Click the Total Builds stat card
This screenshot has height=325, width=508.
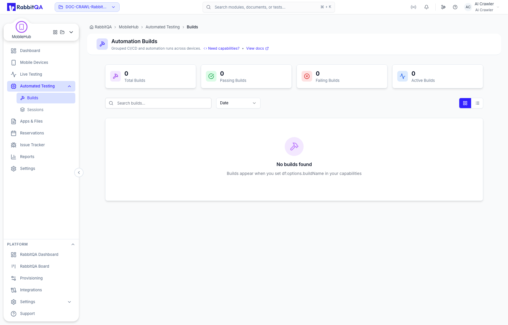[151, 77]
